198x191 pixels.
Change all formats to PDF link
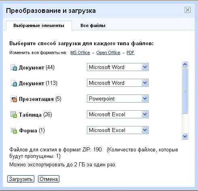(131, 52)
